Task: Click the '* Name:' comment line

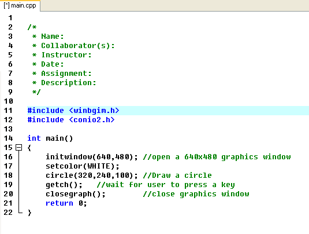Action: 48,36
